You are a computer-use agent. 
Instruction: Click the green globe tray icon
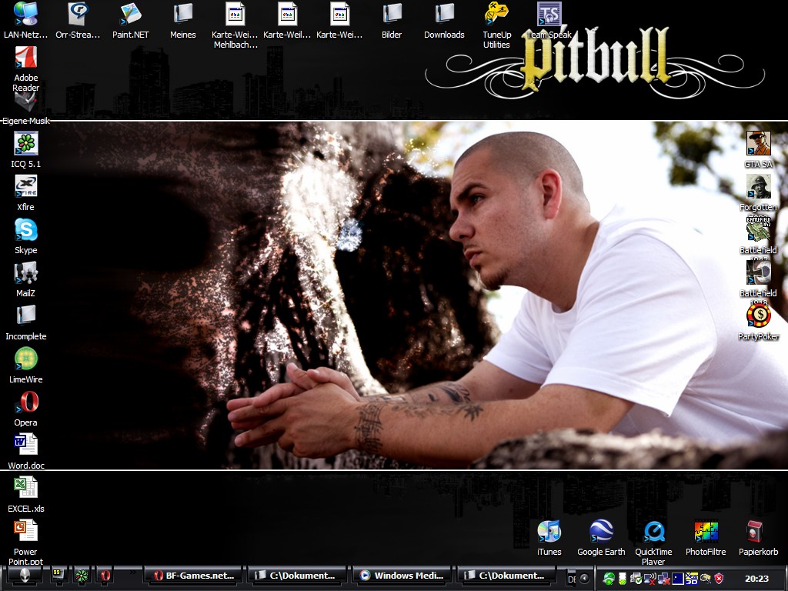609,579
